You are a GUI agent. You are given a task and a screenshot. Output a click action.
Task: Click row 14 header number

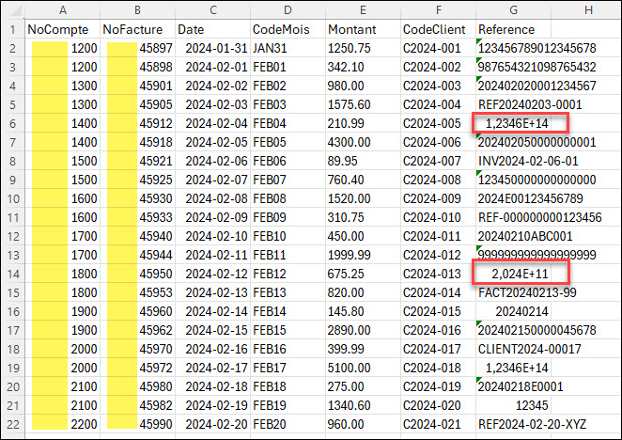[x=12, y=274]
